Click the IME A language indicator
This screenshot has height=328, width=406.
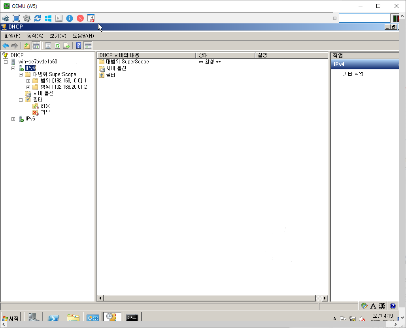(373, 306)
